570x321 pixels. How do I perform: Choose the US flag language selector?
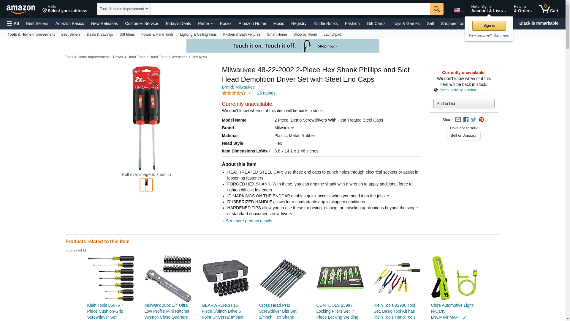pyautogui.click(x=459, y=10)
